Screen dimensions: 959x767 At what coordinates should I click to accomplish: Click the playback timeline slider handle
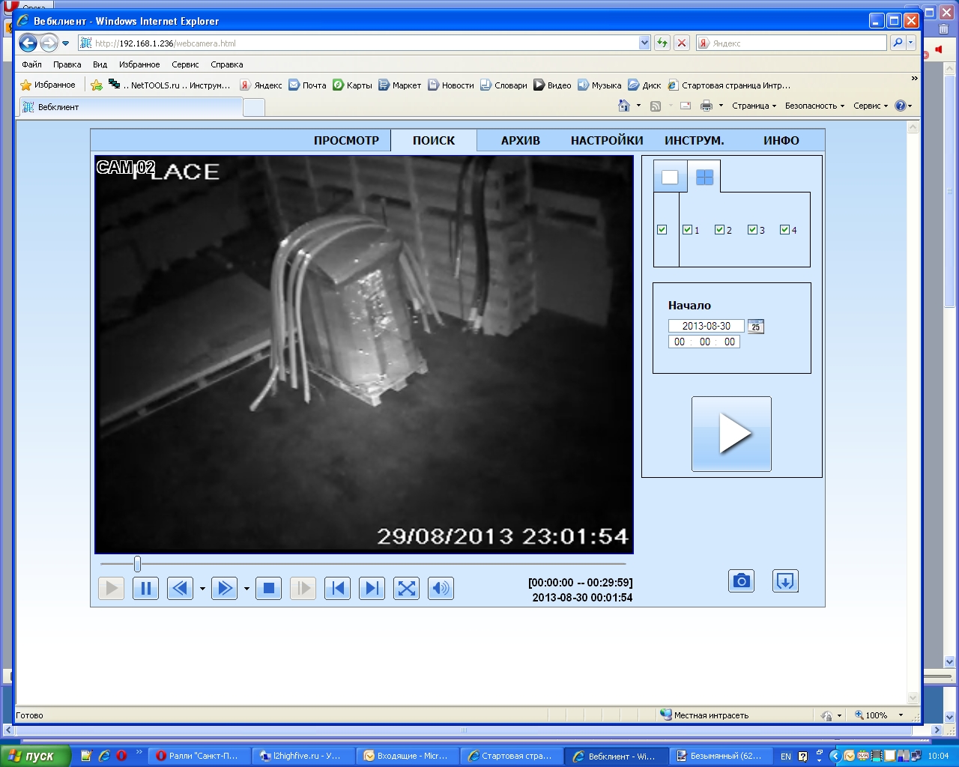point(137,564)
